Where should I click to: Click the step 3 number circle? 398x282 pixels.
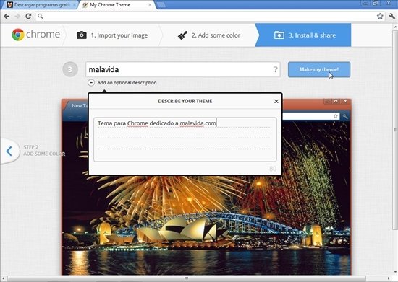(x=70, y=69)
